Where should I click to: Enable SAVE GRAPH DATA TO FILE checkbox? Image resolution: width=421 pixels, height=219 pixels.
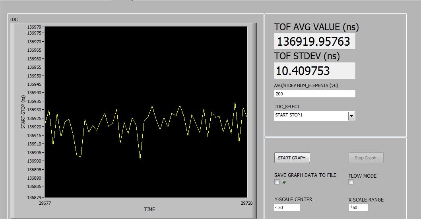(x=277, y=182)
